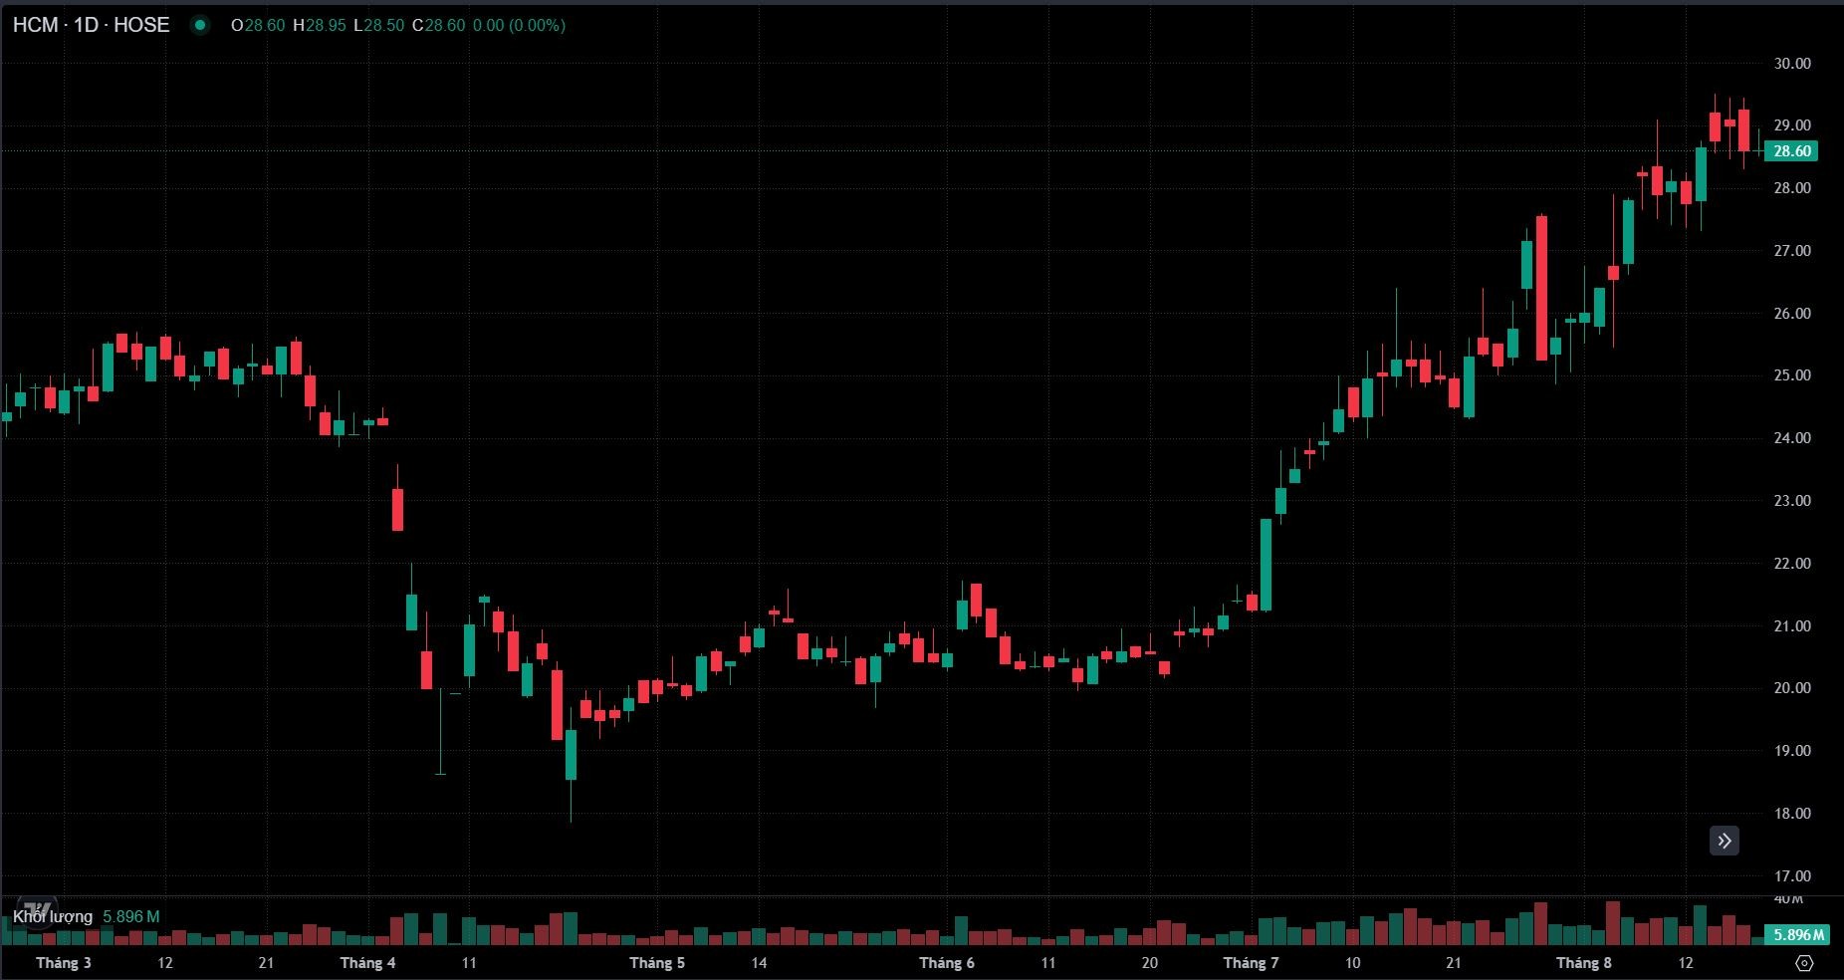This screenshot has width=1844, height=980.
Task: Click the TradingView logo watermark
Action: click(37, 910)
